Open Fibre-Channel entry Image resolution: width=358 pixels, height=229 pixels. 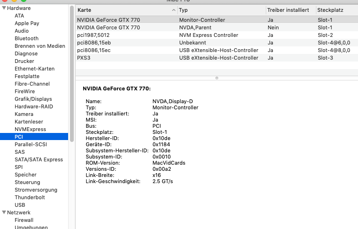coord(32,84)
